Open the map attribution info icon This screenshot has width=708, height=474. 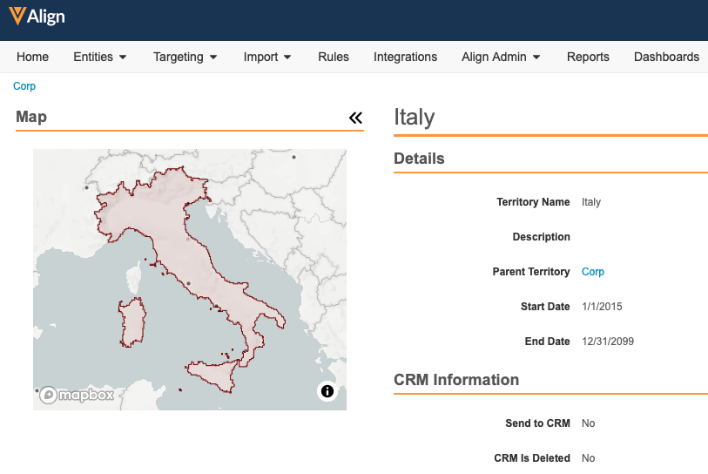point(327,391)
